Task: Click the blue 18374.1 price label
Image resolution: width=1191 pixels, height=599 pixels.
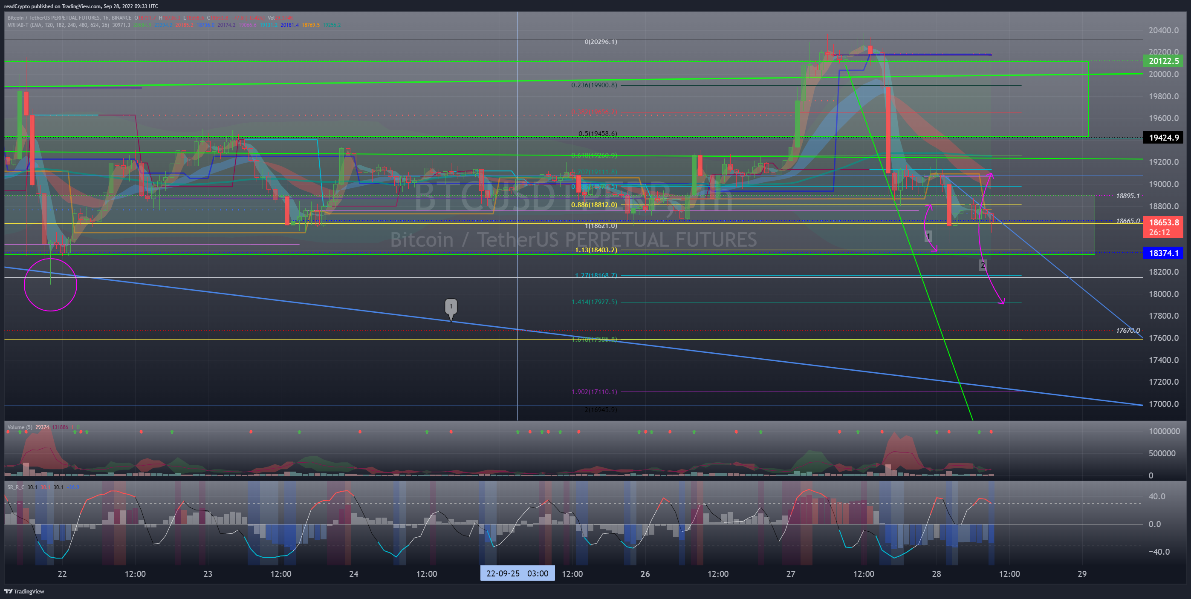Action: 1163,253
